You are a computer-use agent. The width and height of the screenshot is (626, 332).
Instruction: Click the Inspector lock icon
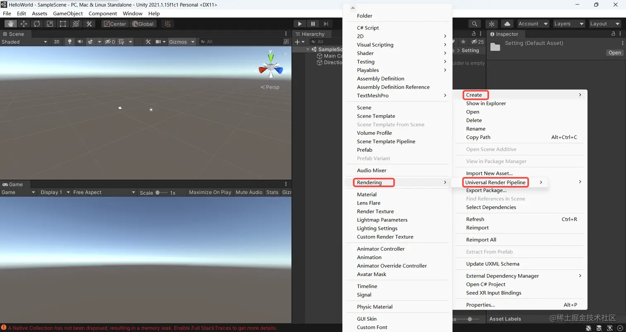point(614,34)
